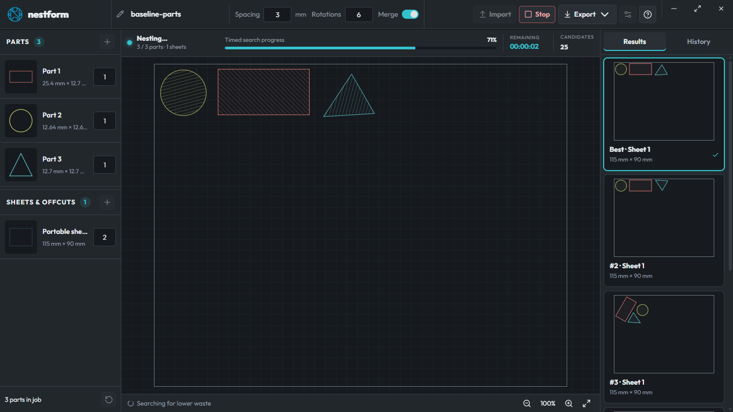Click the nestform logo icon
Image resolution: width=733 pixels, height=412 pixels.
pos(15,14)
